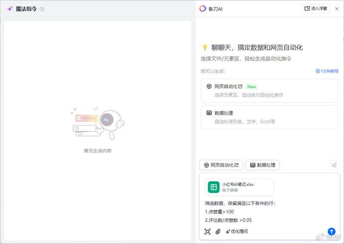Click the subtitle 选择文件/元素区，轻松生成自动化指令
This screenshot has height=244, width=344.
tap(246, 59)
